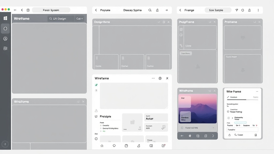Click the Foiorr System address field
274x154 pixels.
point(51,10)
